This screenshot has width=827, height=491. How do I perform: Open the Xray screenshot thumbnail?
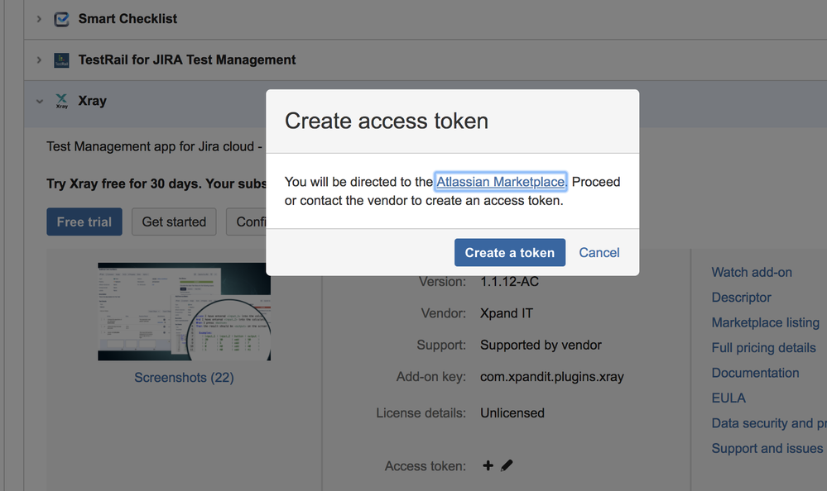point(184,312)
